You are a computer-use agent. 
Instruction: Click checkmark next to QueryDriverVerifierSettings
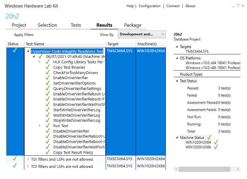coord(48,88)
